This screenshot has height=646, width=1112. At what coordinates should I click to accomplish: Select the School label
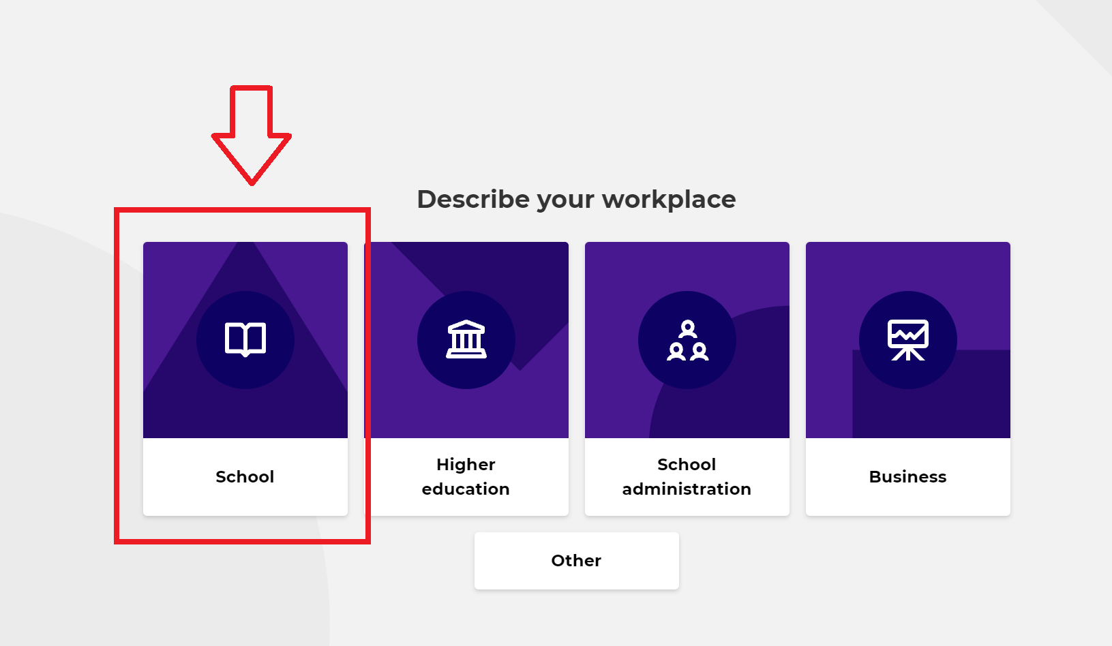pyautogui.click(x=245, y=476)
